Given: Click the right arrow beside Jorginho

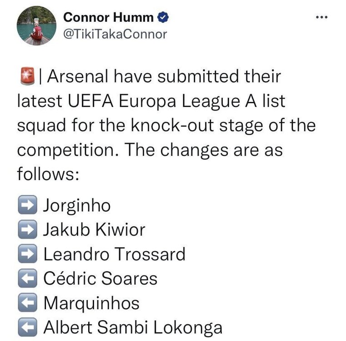Looking at the screenshot, I should [x=27, y=206].
